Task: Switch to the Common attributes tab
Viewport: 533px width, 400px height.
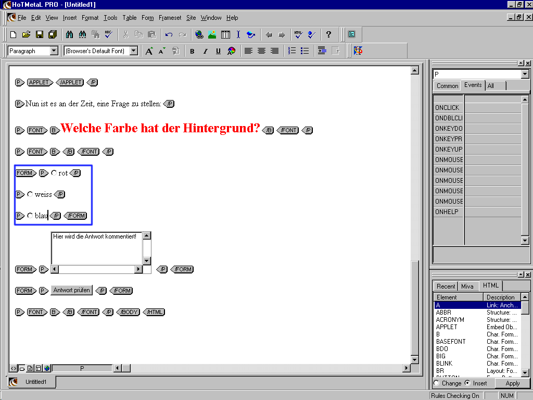Action: tap(447, 86)
